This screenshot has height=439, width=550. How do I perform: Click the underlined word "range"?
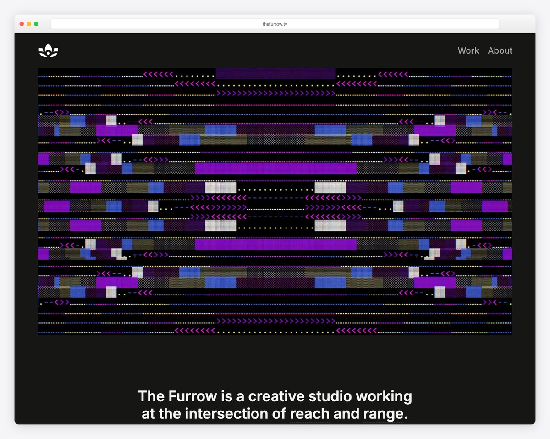pyautogui.click(x=383, y=414)
